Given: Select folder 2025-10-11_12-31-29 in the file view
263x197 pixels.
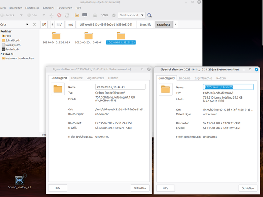Looking at the screenshot, I should click(x=121, y=38).
